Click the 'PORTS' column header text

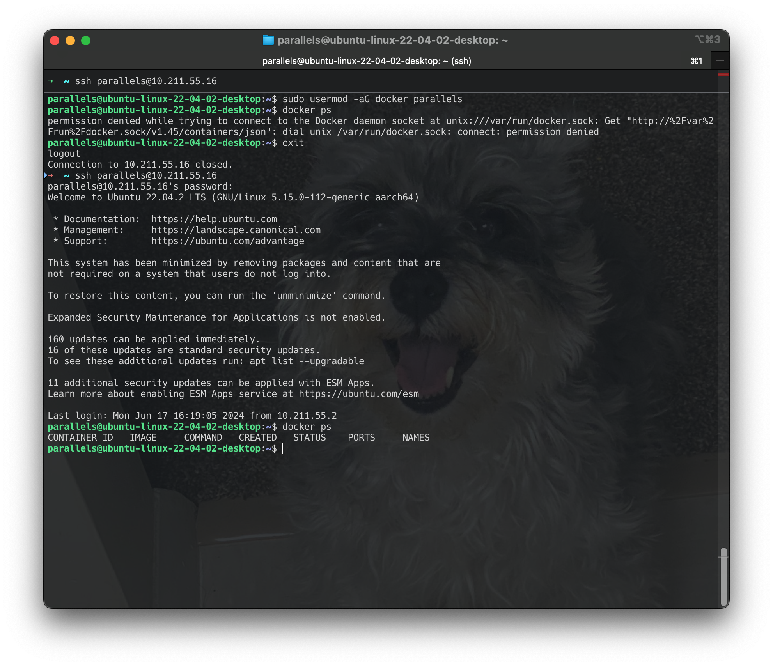362,438
